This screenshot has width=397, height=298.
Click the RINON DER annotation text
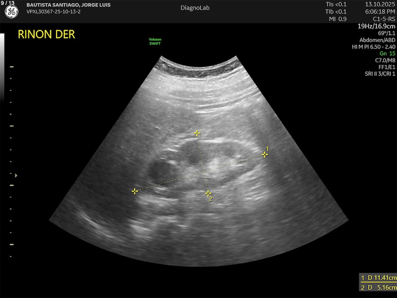46,35
